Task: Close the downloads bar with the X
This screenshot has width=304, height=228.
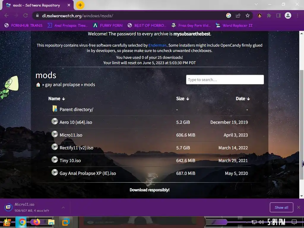Action: 299,208
